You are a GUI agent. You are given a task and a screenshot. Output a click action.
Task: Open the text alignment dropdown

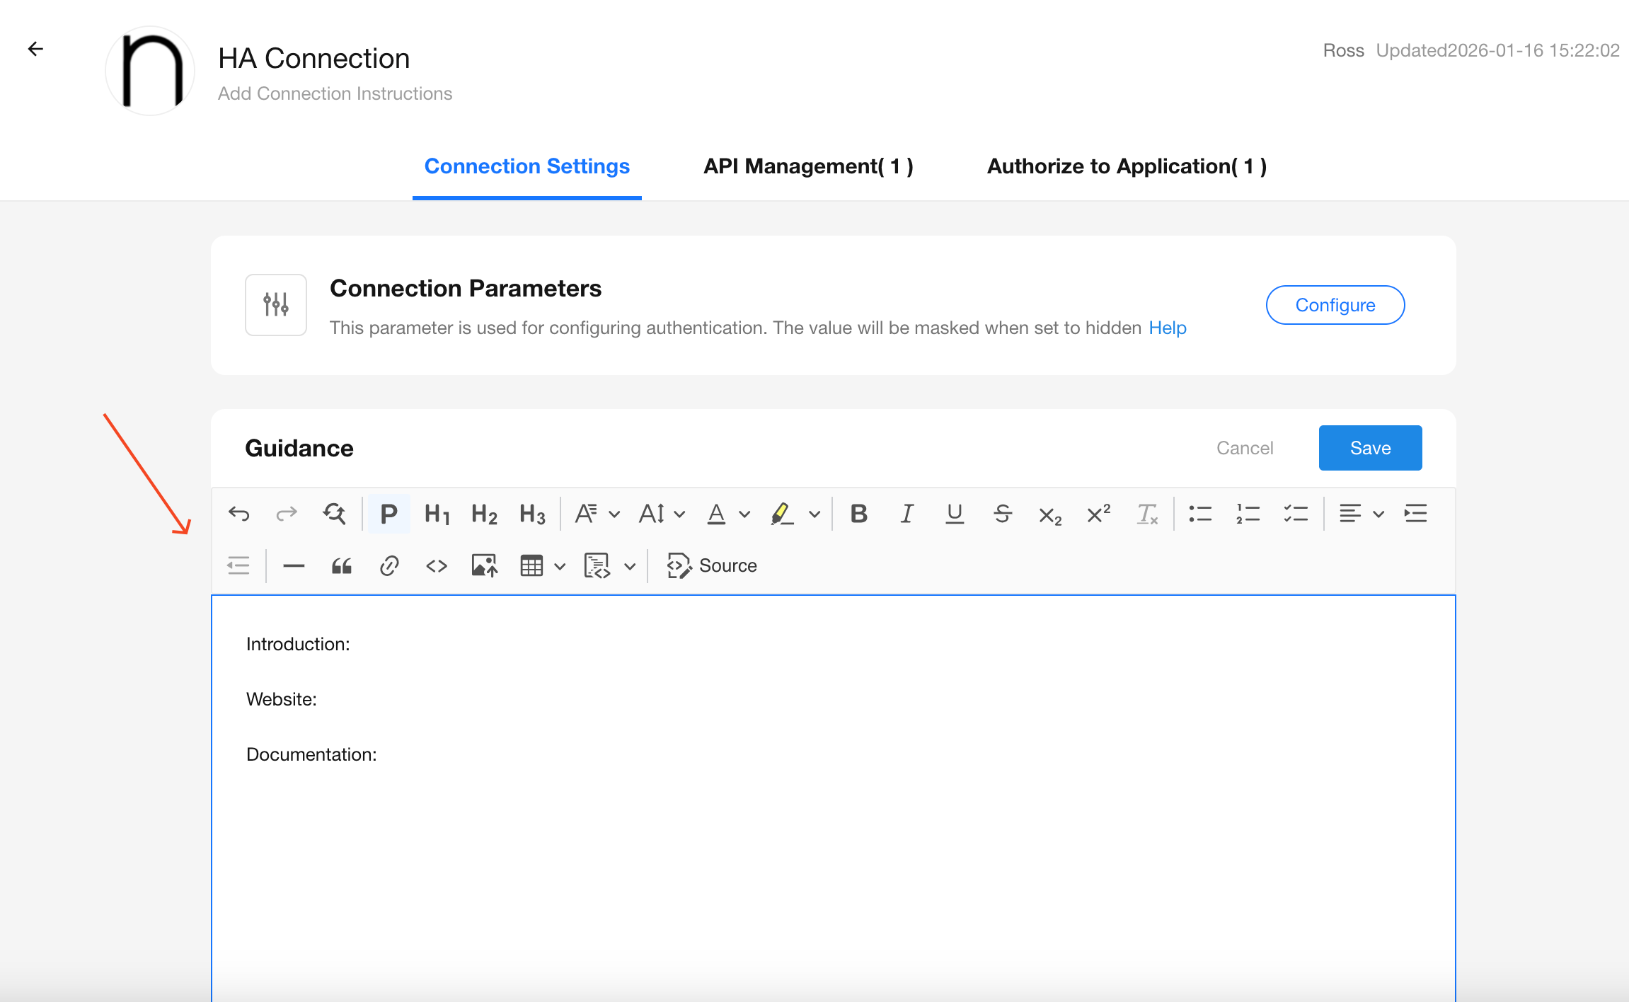tap(1361, 514)
